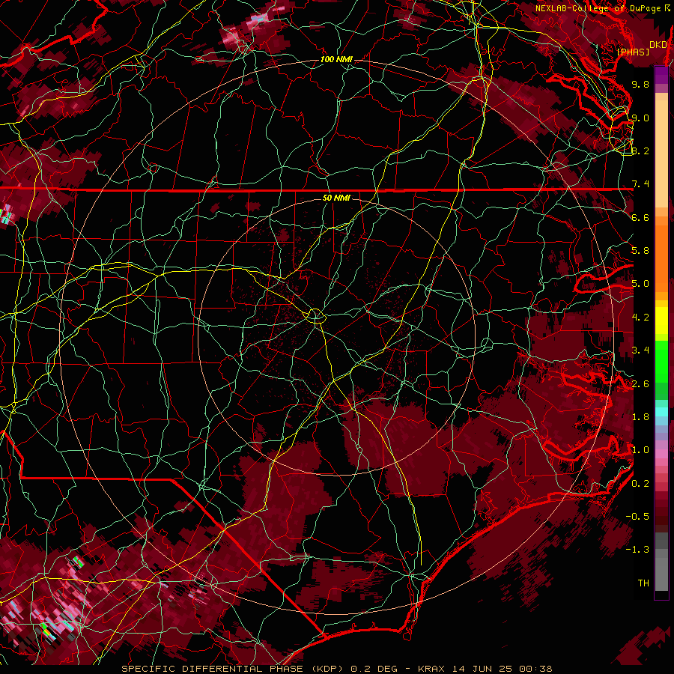Click the 9.0 value on the color scale
This screenshot has width=674, height=674.
coord(640,118)
